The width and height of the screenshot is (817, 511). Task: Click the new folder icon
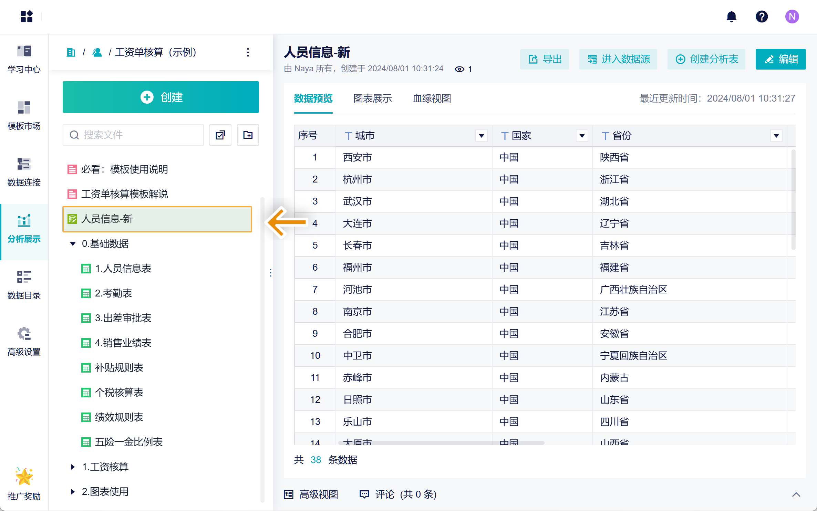[248, 135]
